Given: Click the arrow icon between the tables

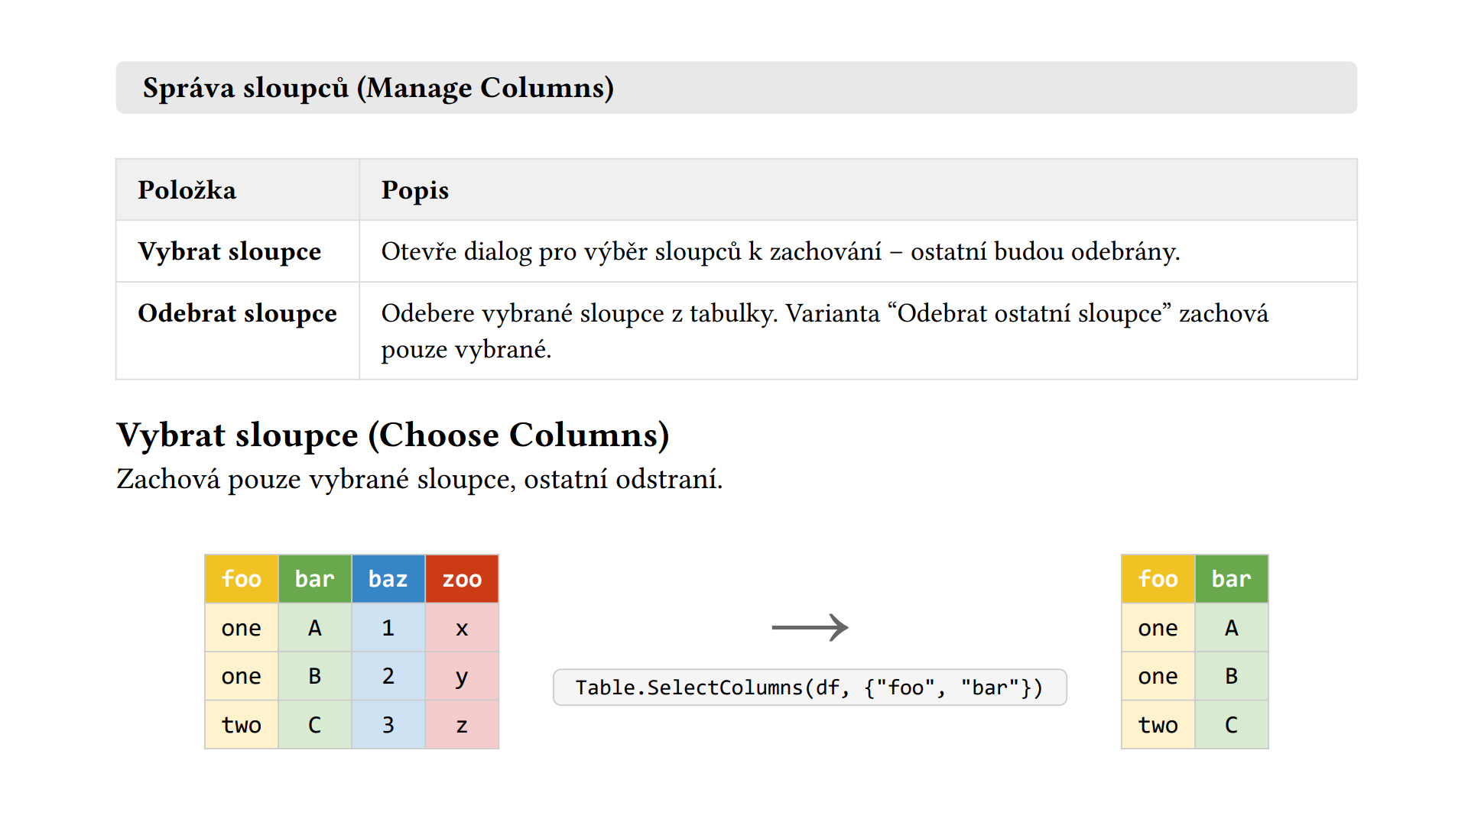Looking at the screenshot, I should [x=810, y=627].
